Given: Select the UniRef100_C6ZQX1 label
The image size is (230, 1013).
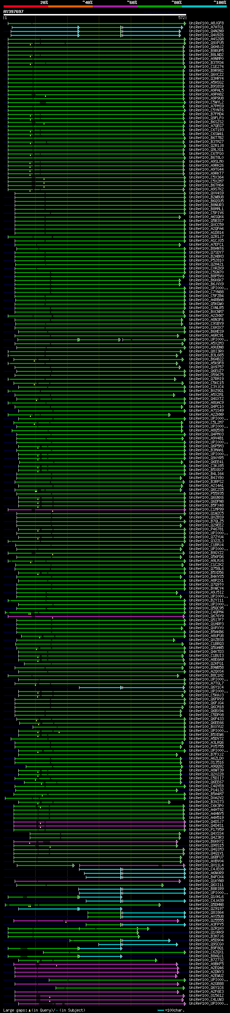Looking at the screenshot, I should [x=206, y=952].
